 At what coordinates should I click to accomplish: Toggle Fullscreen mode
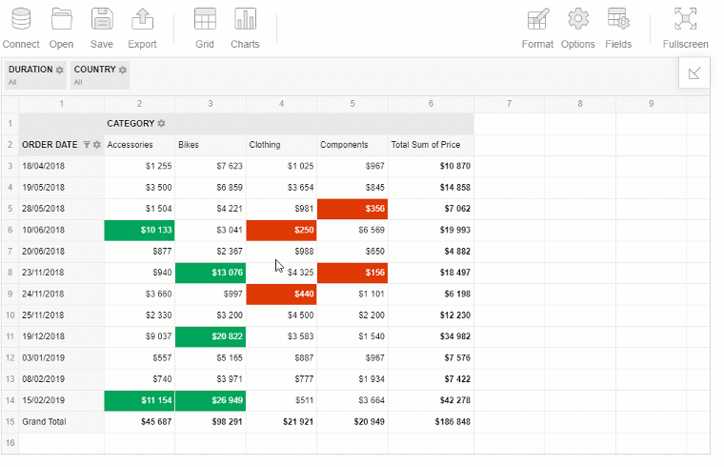tap(685, 19)
